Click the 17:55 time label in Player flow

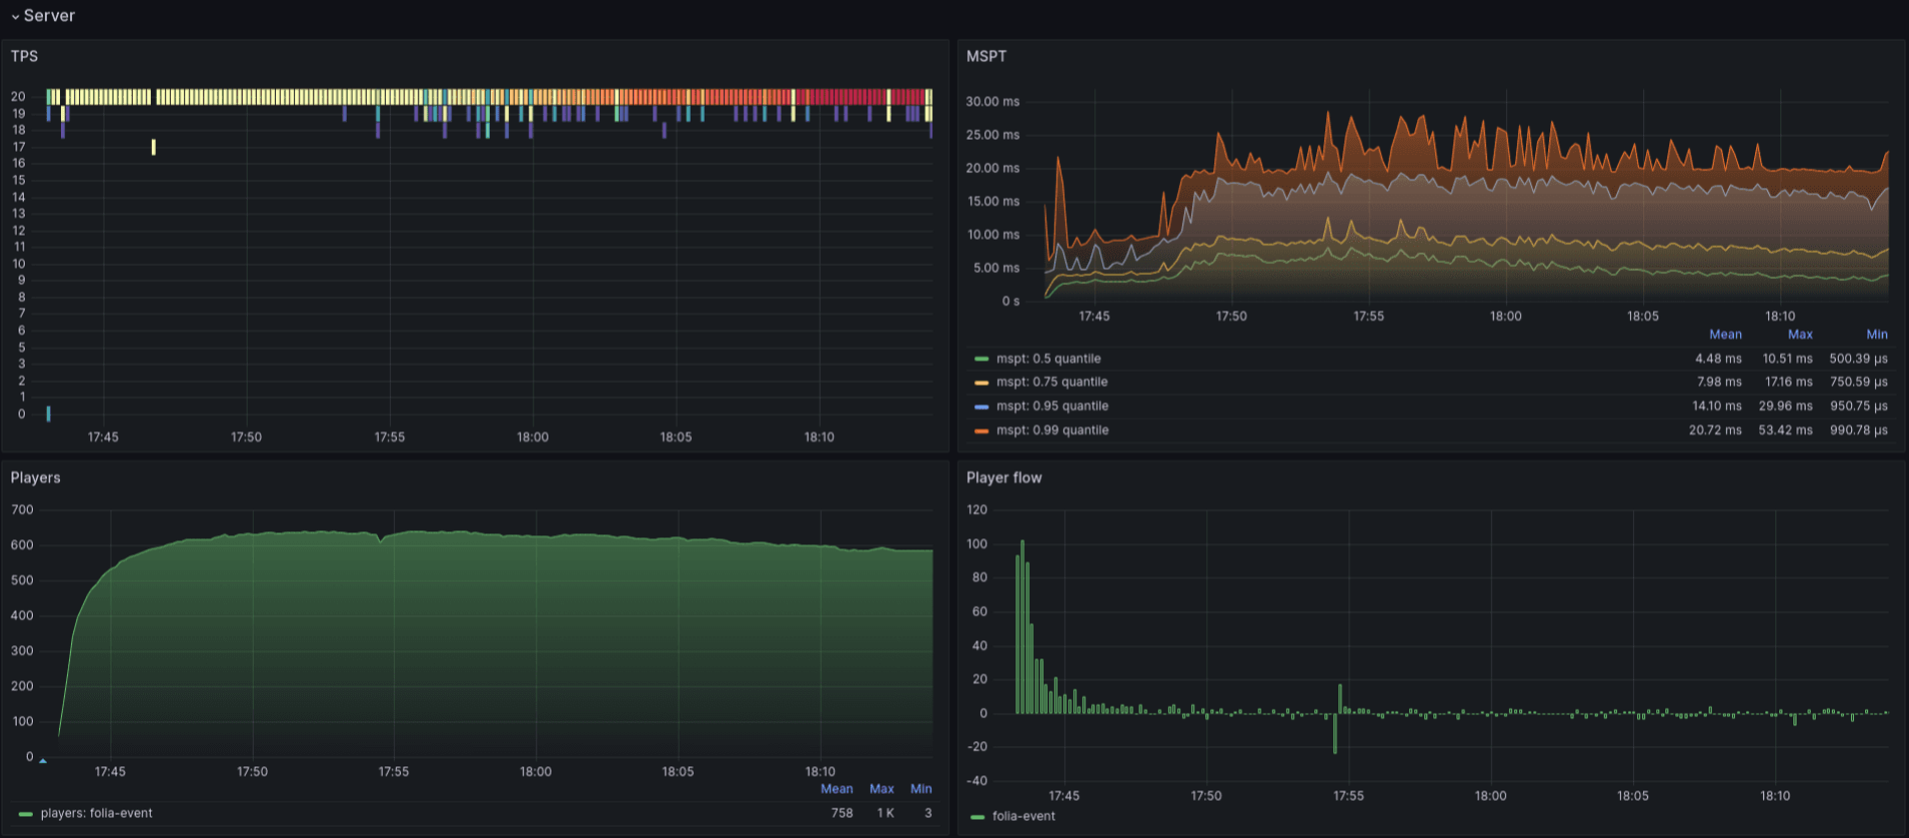pos(1348,796)
